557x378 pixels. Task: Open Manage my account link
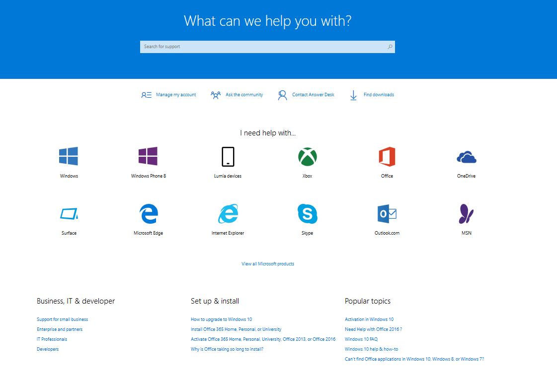[x=176, y=95]
